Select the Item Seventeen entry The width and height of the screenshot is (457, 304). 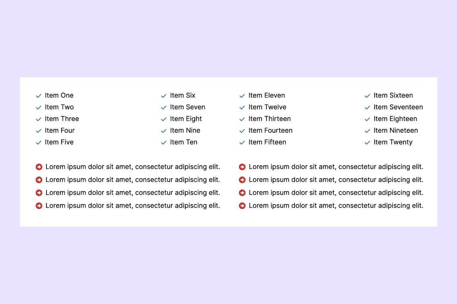(x=398, y=107)
